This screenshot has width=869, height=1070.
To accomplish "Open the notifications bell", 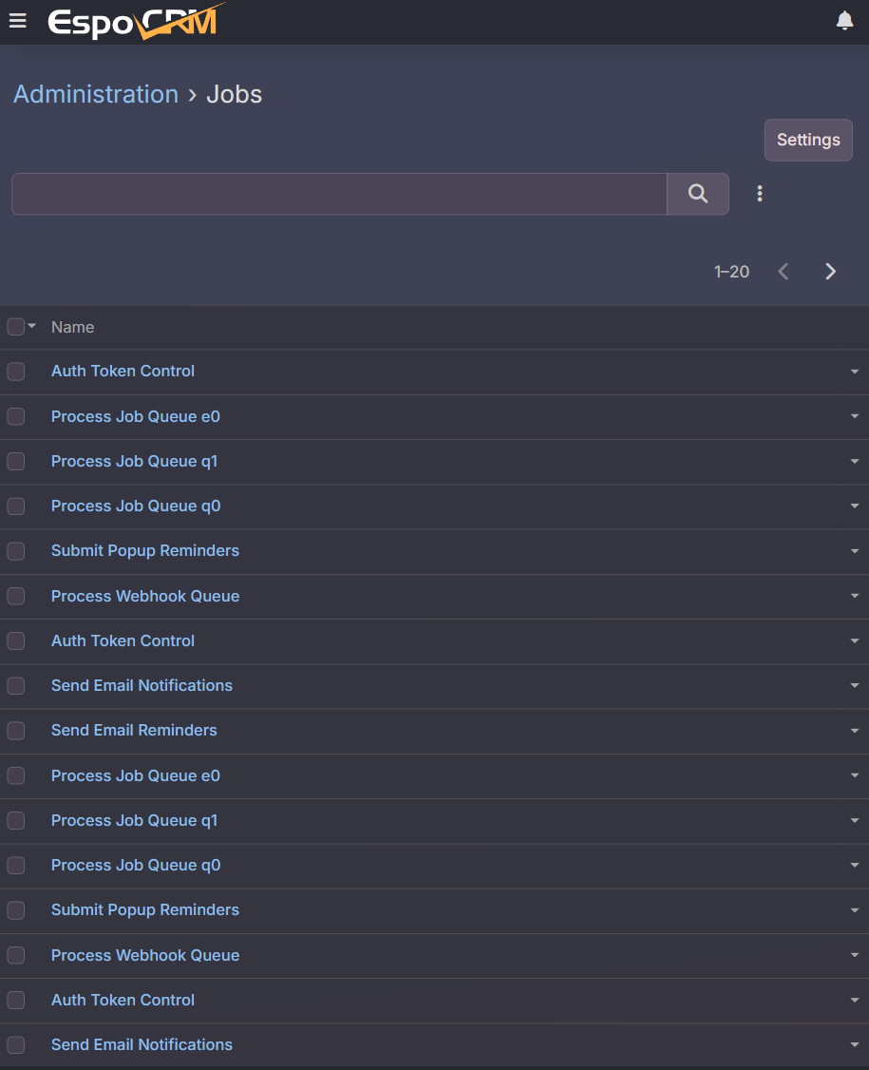I will tap(844, 21).
